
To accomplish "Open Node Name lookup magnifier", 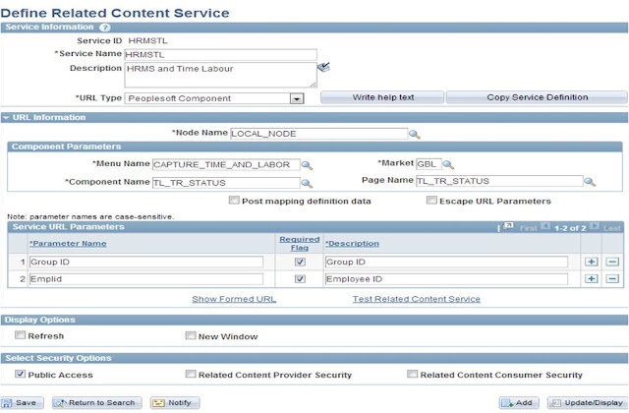I will 414,134.
